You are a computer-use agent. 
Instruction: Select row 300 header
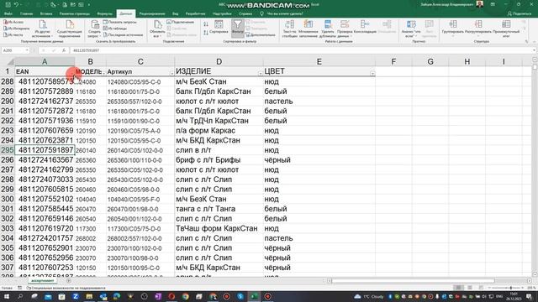(x=8, y=199)
